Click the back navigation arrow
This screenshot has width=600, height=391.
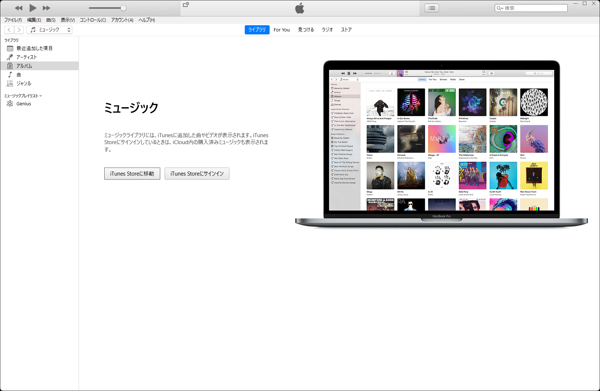[9, 30]
